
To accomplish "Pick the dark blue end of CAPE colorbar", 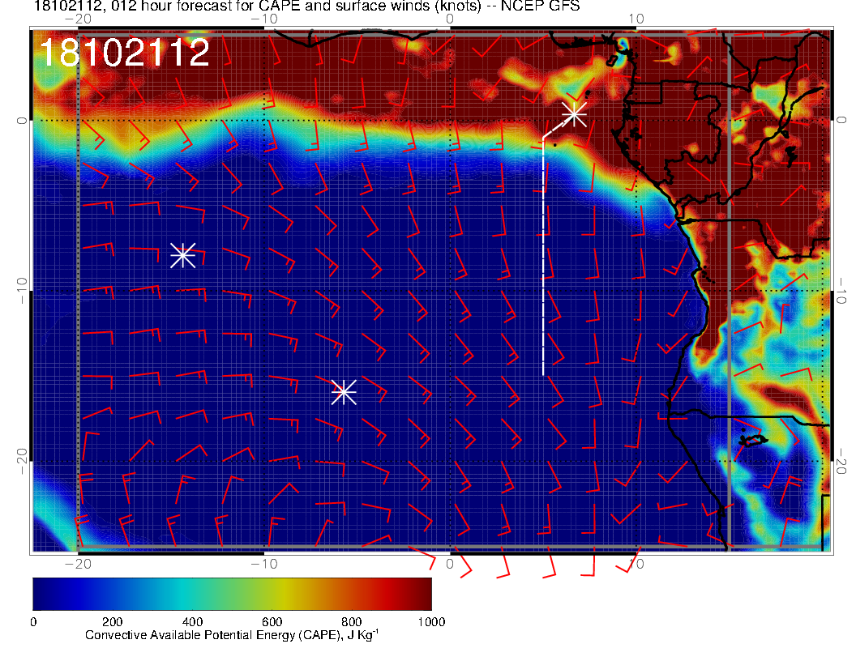I will [x=42, y=594].
